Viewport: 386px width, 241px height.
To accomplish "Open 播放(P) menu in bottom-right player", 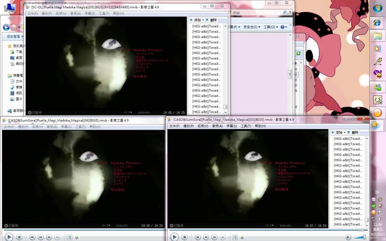I will click(x=188, y=126).
